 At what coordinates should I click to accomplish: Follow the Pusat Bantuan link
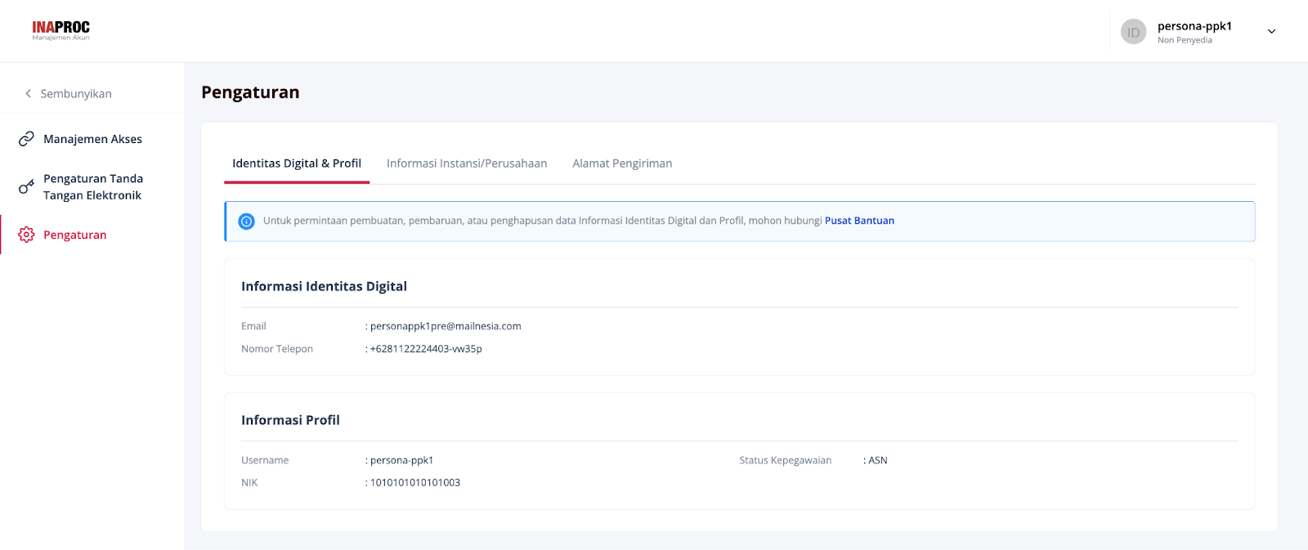[859, 221]
